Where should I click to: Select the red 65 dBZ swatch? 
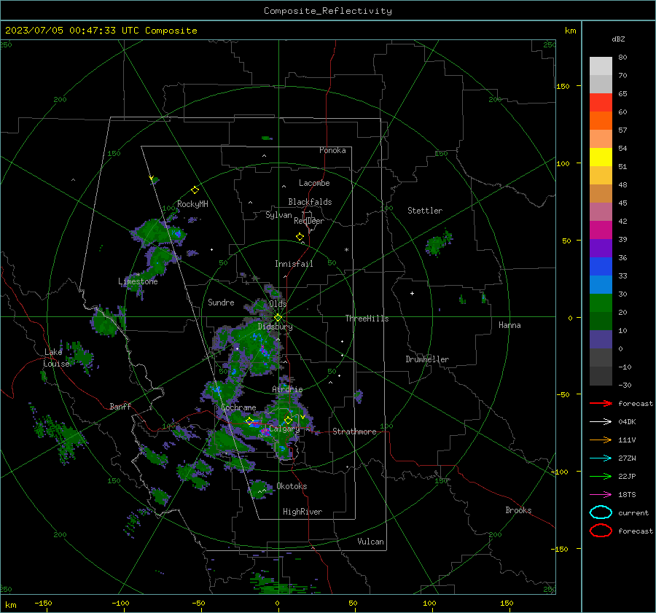click(601, 103)
